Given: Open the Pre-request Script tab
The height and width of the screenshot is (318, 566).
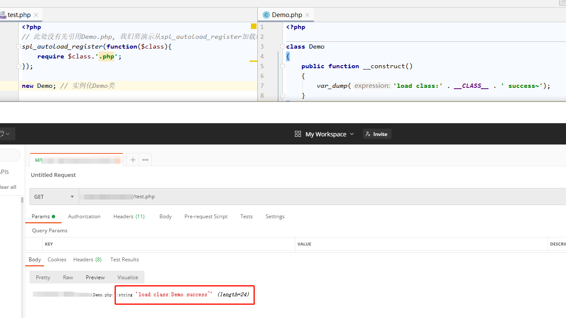Looking at the screenshot, I should click(206, 217).
